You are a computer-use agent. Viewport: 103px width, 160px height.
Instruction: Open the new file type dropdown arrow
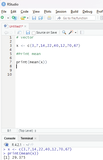[8, 18]
